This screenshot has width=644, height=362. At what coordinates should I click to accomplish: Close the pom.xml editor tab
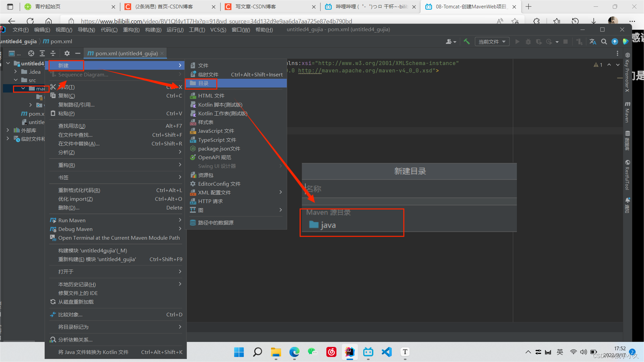click(162, 53)
